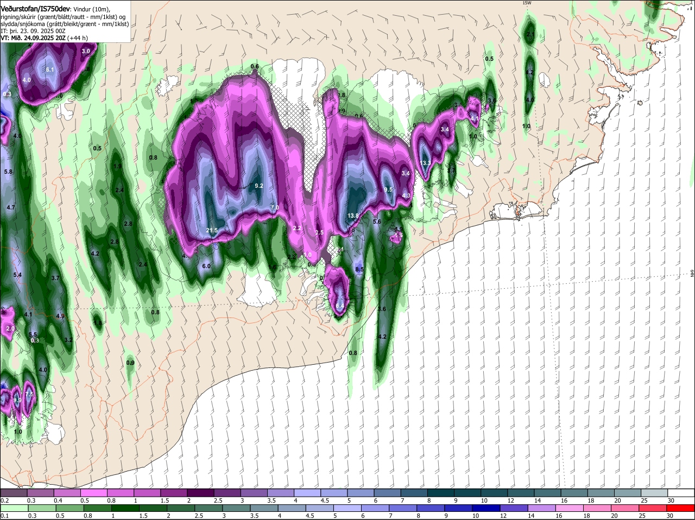Viewport: 695px width, 520px height.
Task: Click the 1.9 value on the map
Action: pos(117,167)
